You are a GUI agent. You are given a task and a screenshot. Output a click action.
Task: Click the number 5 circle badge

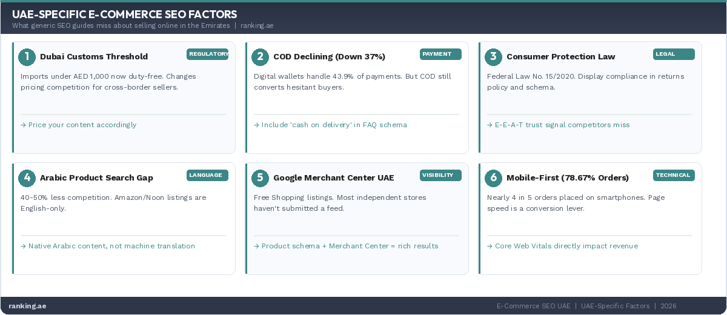(260, 178)
